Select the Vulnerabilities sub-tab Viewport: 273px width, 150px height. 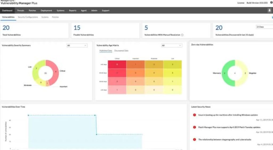pyautogui.click(x=8, y=17)
